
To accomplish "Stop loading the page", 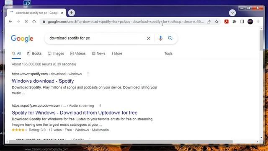I will (26, 21).
